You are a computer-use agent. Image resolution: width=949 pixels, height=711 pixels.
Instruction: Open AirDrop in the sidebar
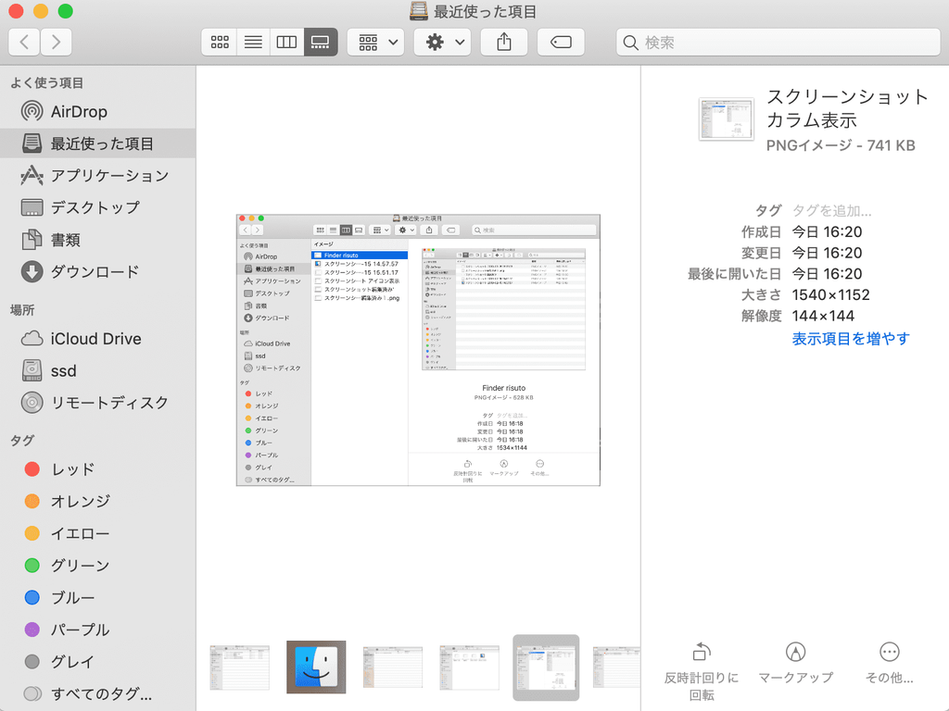tap(98, 112)
